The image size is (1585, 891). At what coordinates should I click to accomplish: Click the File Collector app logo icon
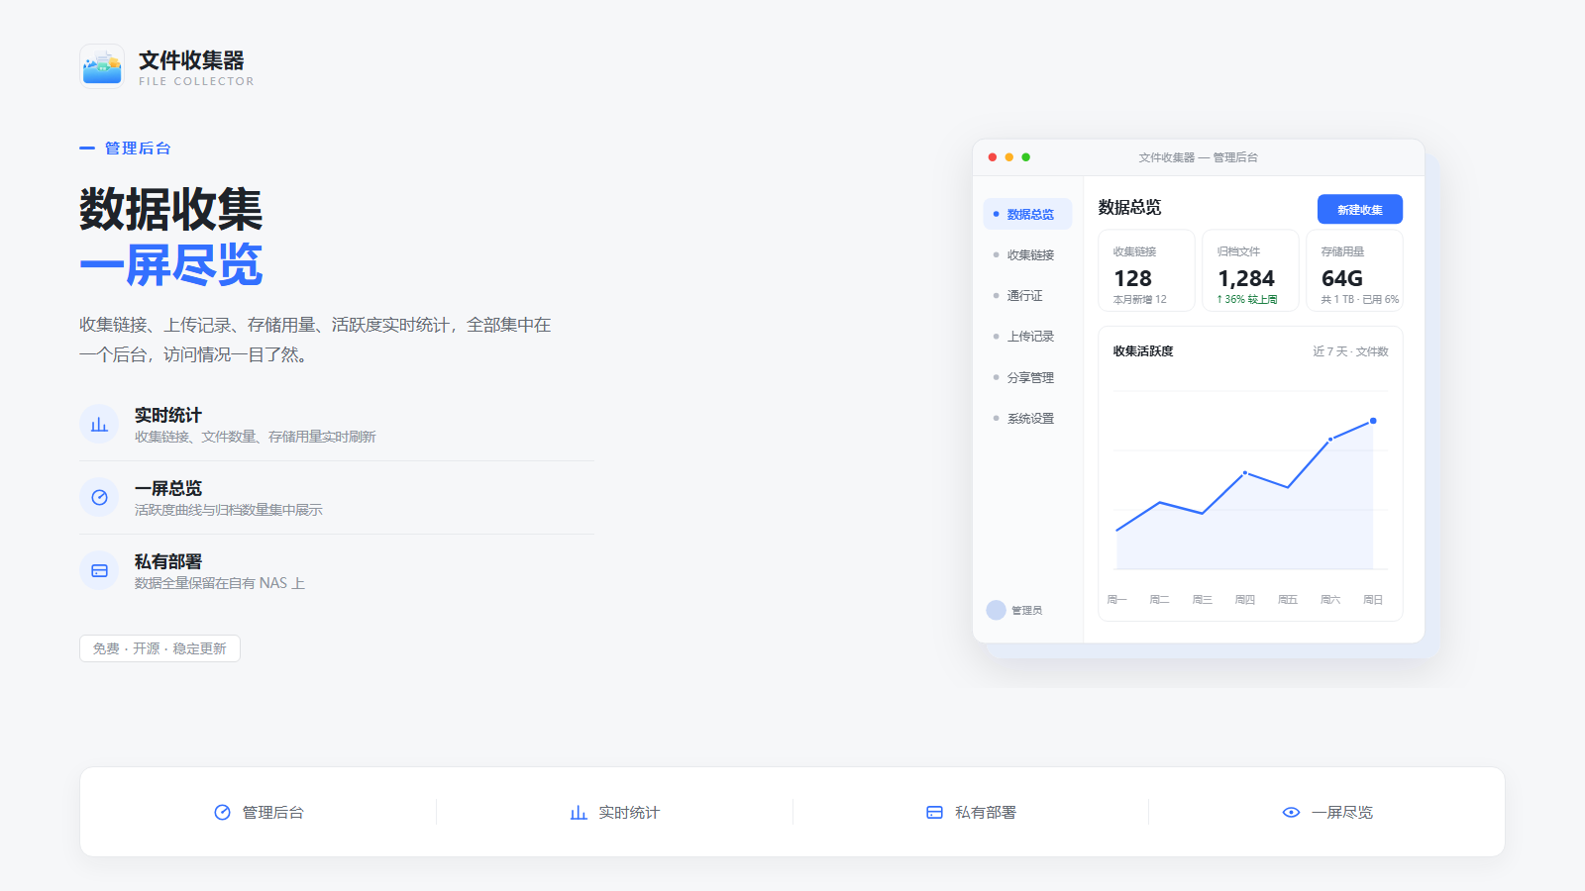click(x=102, y=66)
